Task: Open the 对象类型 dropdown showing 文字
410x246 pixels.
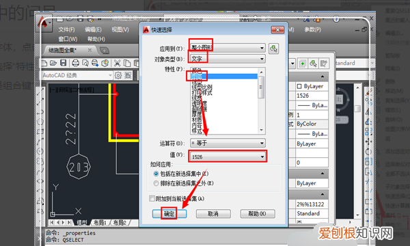Action: tap(228, 59)
